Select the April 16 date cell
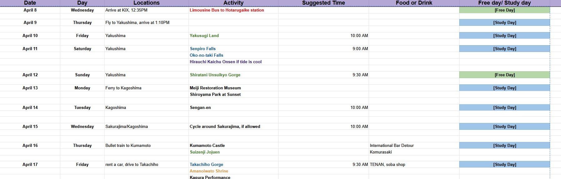The image size is (561, 179). pyautogui.click(x=30, y=145)
